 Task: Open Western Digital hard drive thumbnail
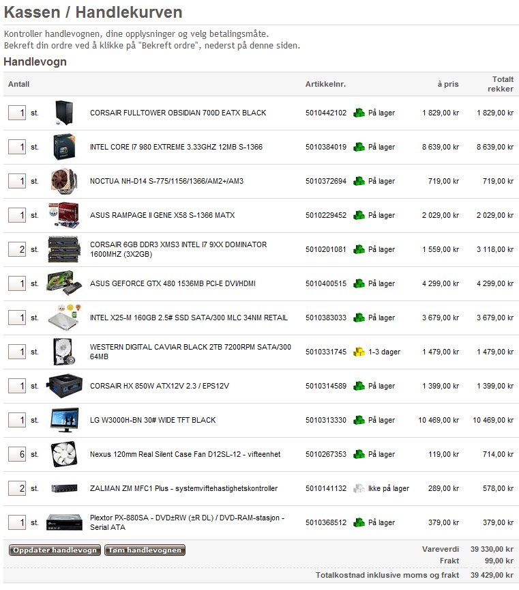[64, 352]
